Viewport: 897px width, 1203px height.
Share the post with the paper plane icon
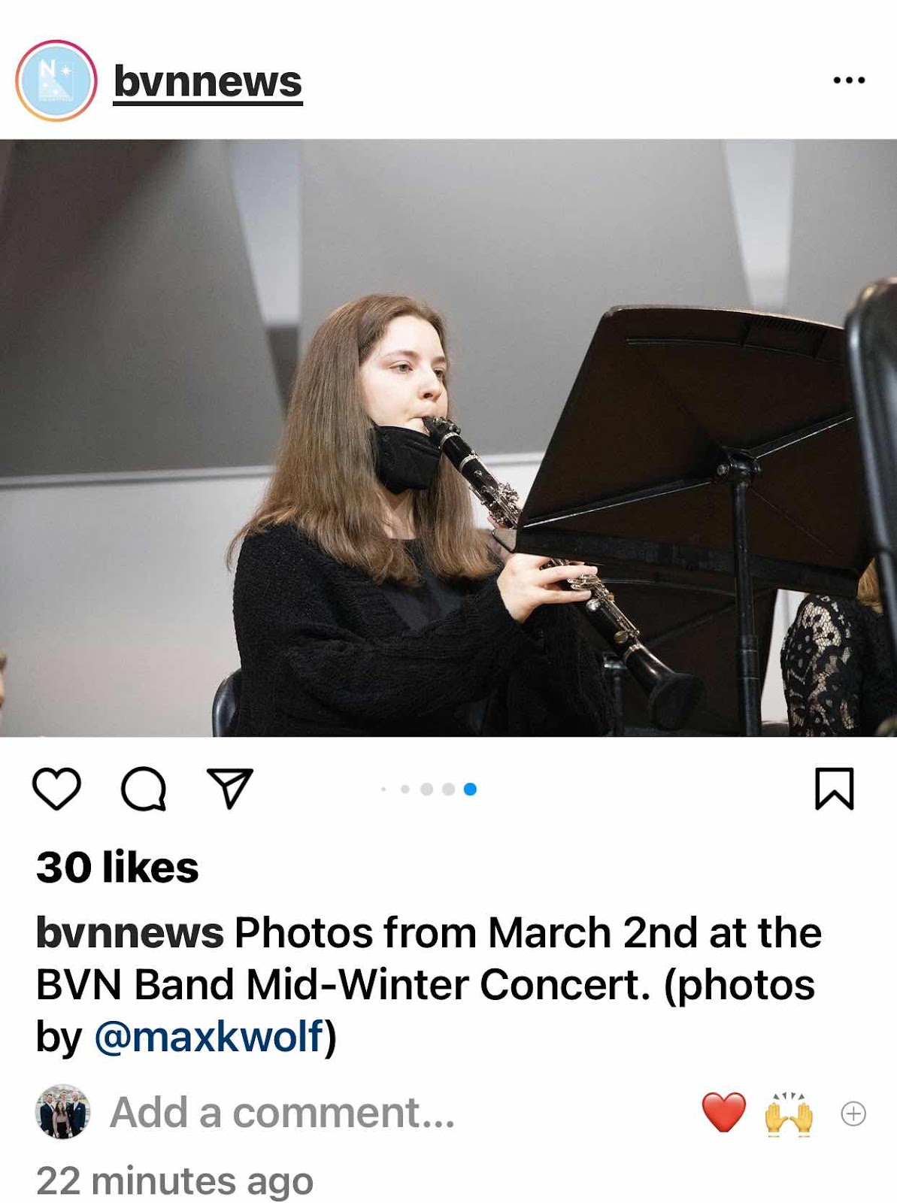pyautogui.click(x=230, y=788)
